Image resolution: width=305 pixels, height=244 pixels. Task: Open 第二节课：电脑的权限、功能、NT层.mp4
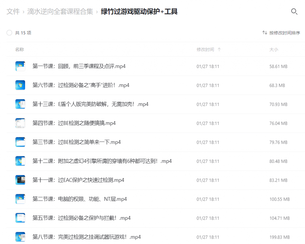(x=80, y=199)
